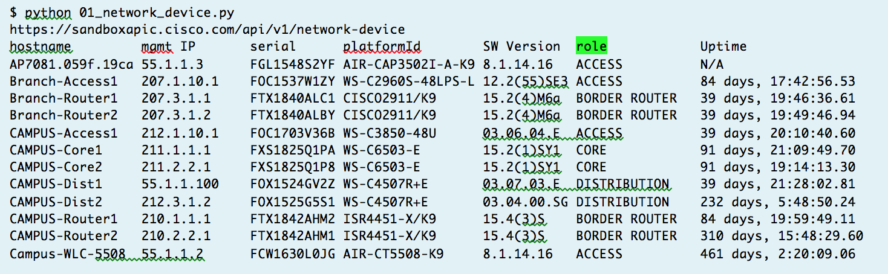
Task: Select the highlighted 'role' column header
Action: point(591,46)
